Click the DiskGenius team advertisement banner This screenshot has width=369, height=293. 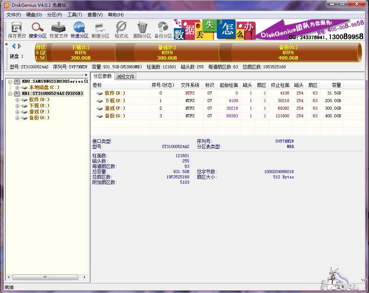(x=308, y=30)
